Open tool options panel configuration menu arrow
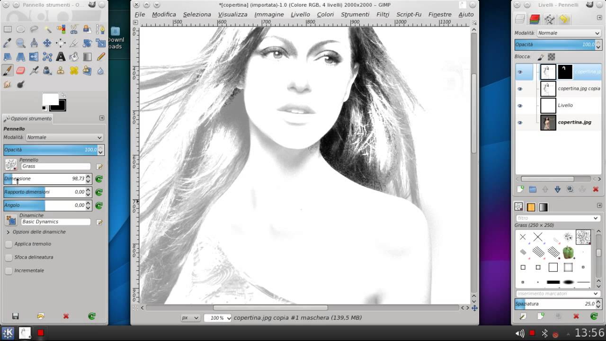The image size is (606, 341). [x=102, y=118]
